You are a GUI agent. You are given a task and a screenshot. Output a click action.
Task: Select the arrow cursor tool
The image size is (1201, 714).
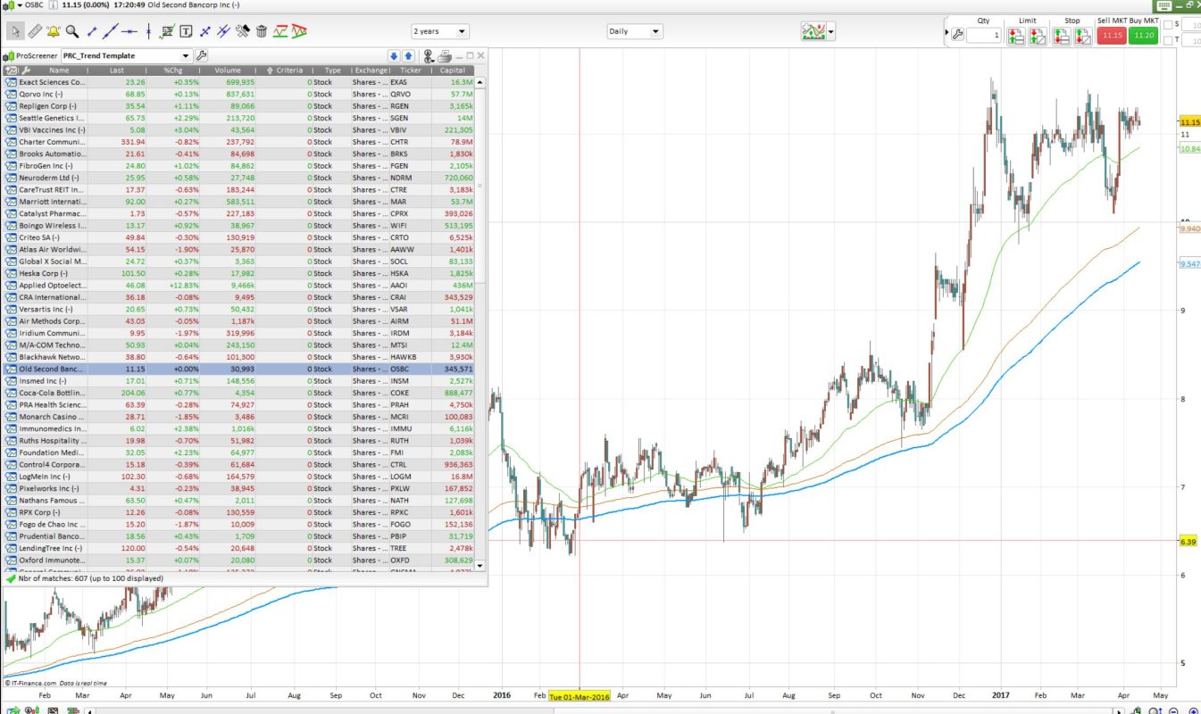(x=15, y=31)
